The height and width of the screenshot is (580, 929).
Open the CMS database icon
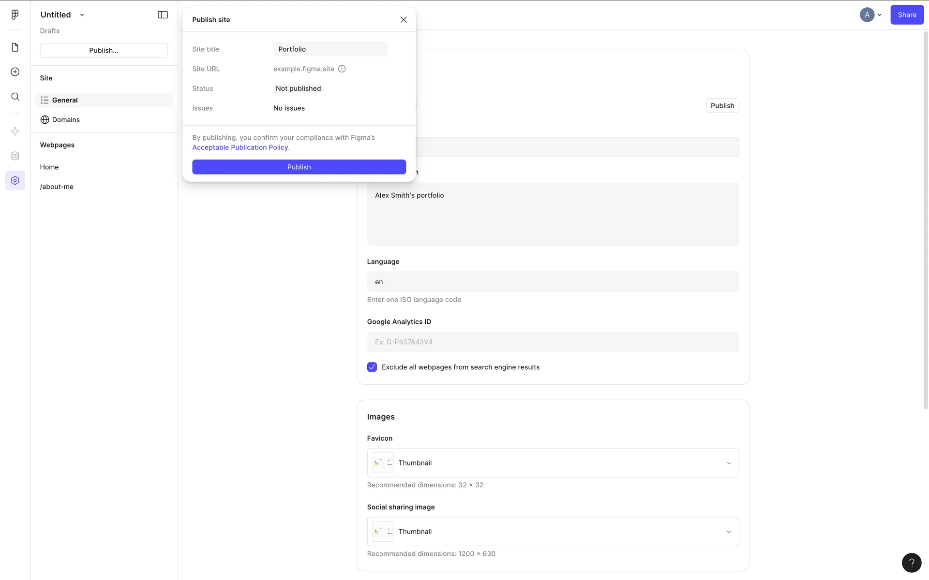pos(15,156)
